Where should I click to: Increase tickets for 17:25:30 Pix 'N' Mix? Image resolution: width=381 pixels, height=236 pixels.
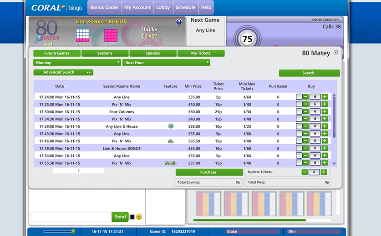pos(325,104)
